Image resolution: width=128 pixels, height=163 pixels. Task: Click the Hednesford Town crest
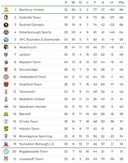tap(6, 77)
